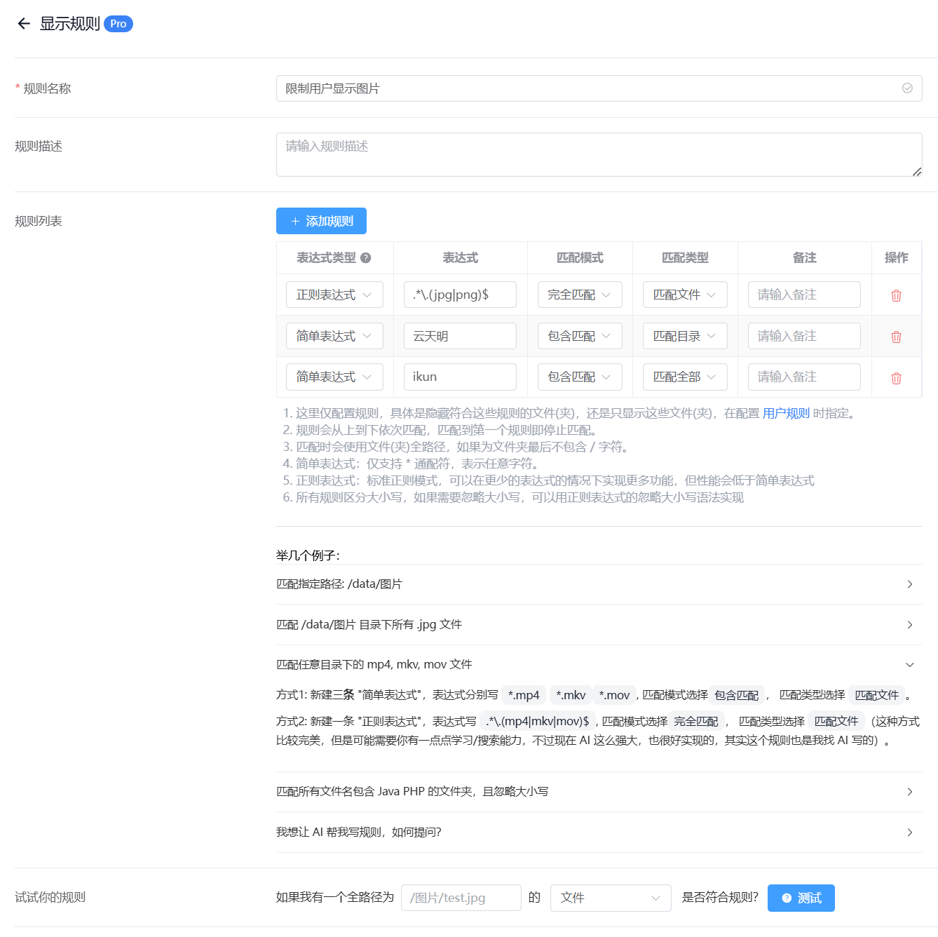Open 简单表达式 dropdown in the 云天明 row
Viewport: 938px width, 937px height.
pos(334,336)
